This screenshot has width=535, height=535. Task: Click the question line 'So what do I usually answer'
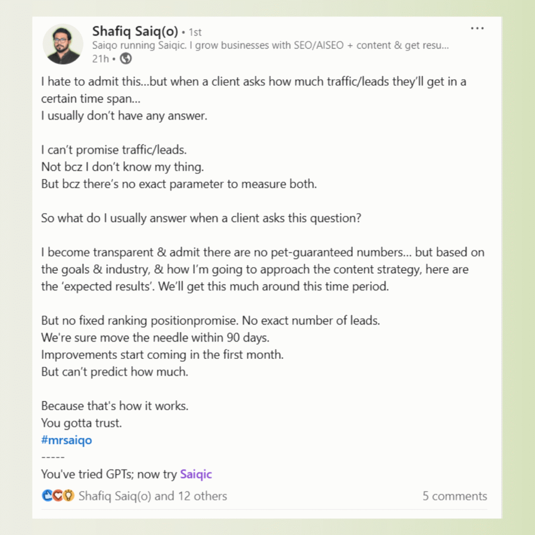pyautogui.click(x=201, y=218)
